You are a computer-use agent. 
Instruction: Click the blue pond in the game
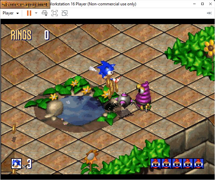pyautogui.click(x=82, y=110)
